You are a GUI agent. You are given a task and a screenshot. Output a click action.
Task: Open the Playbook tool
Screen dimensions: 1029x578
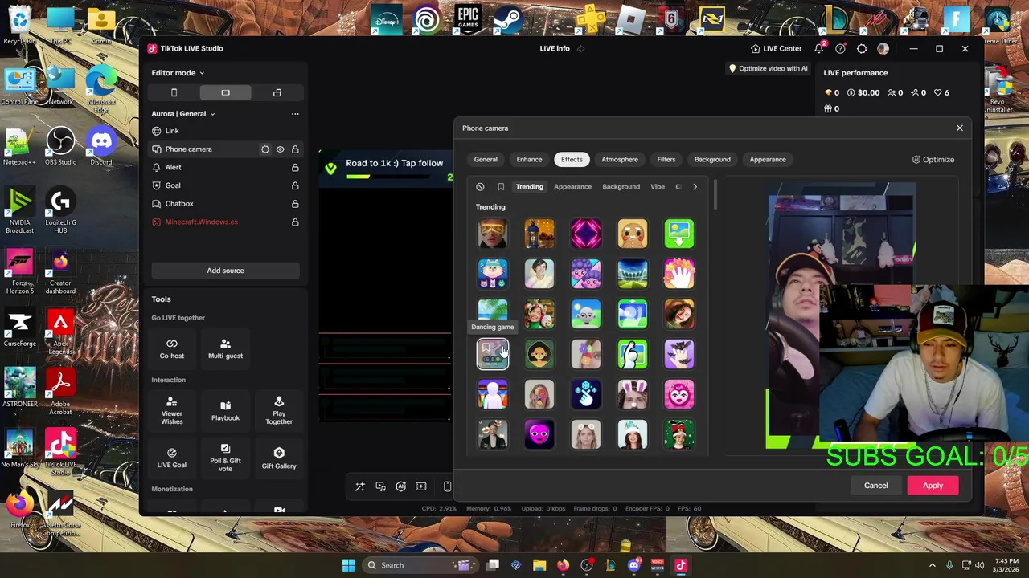[x=225, y=412]
